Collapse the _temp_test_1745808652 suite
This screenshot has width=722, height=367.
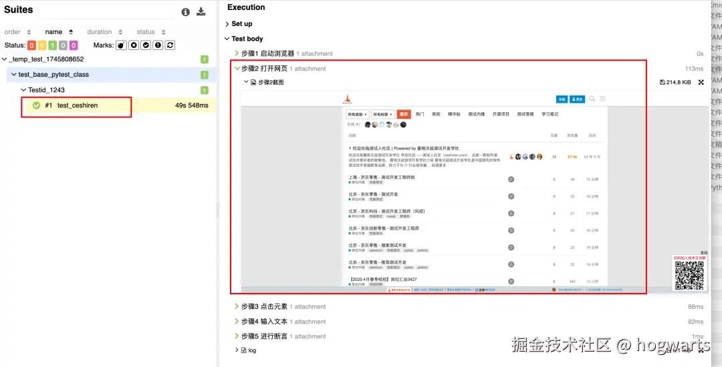click(5, 59)
